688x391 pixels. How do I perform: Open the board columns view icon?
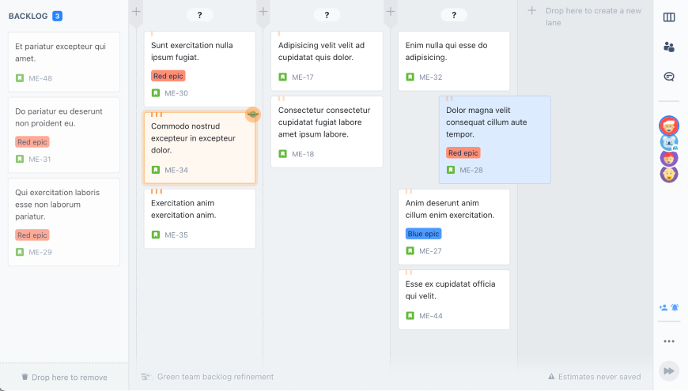pyautogui.click(x=669, y=17)
